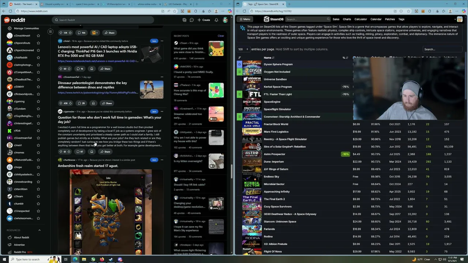This screenshot has height=263, width=468.
Task: Open entries per page dropdown
Action: tap(243, 49)
